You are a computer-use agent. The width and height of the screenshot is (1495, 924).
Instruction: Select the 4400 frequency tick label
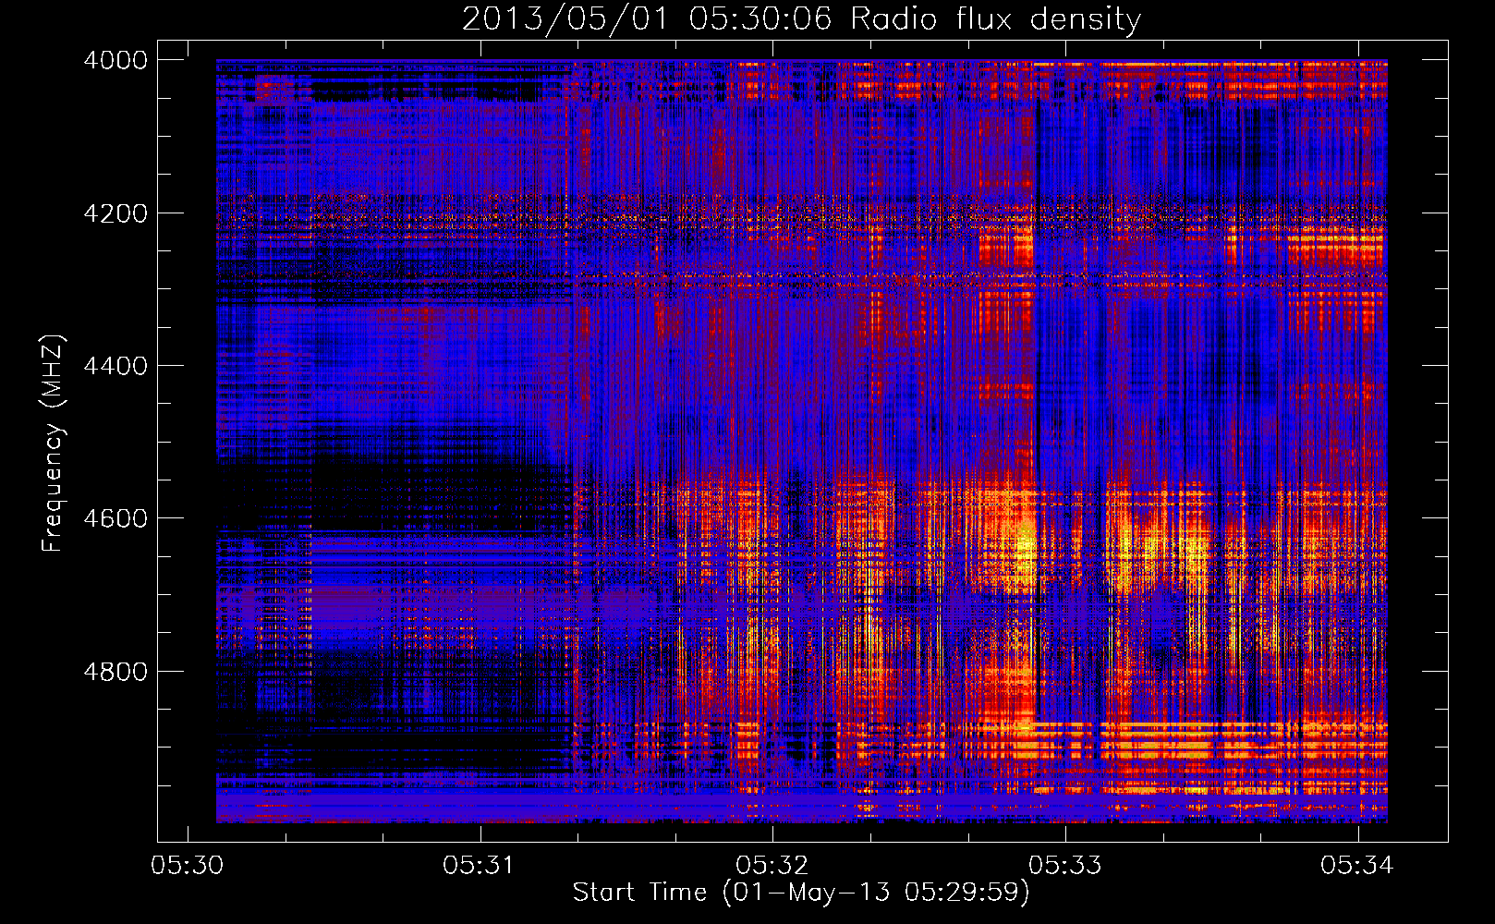coord(115,366)
